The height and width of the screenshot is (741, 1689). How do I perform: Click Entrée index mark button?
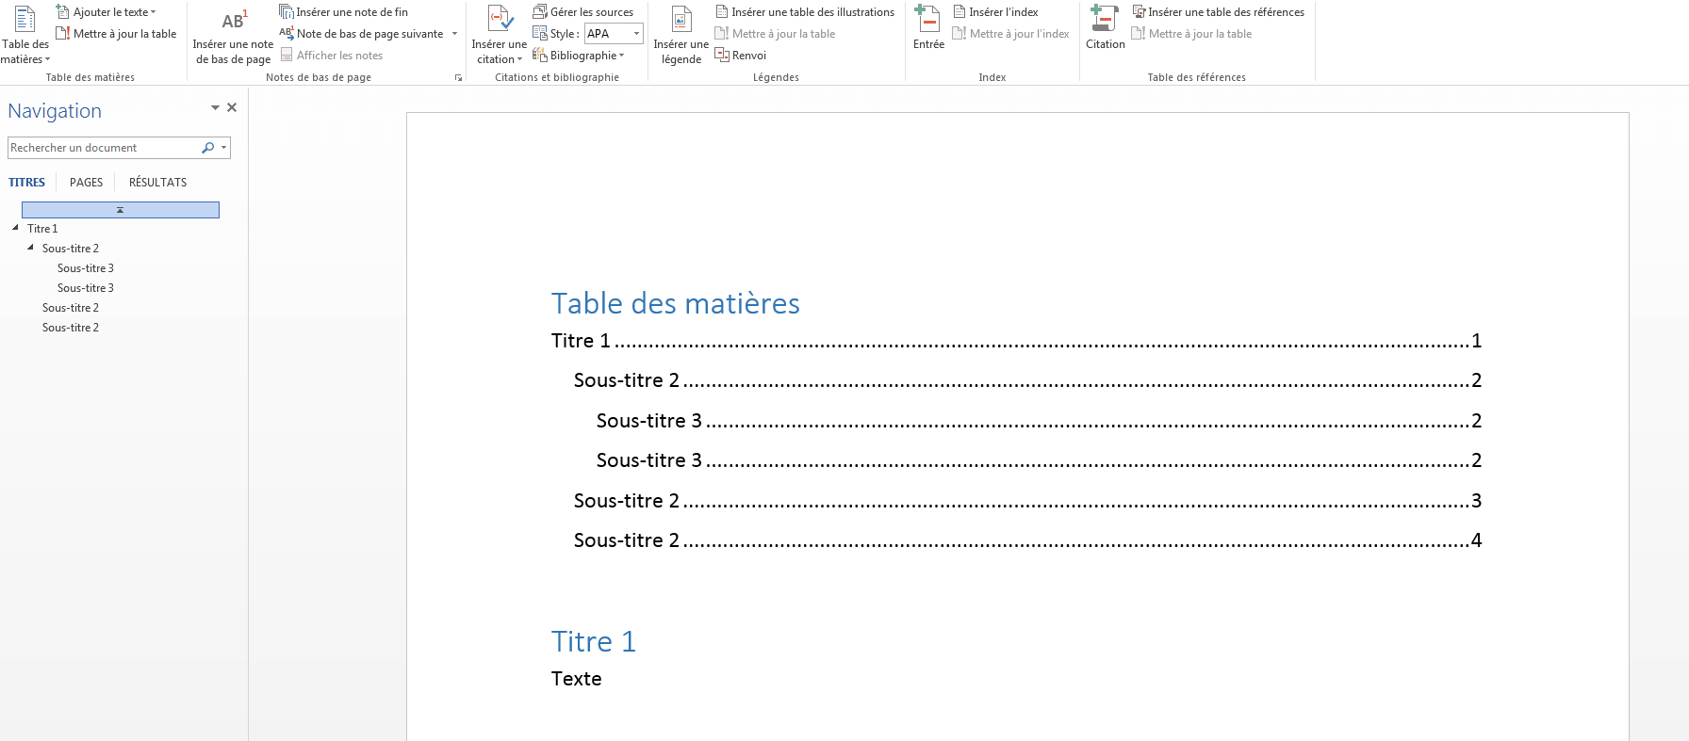click(x=928, y=28)
